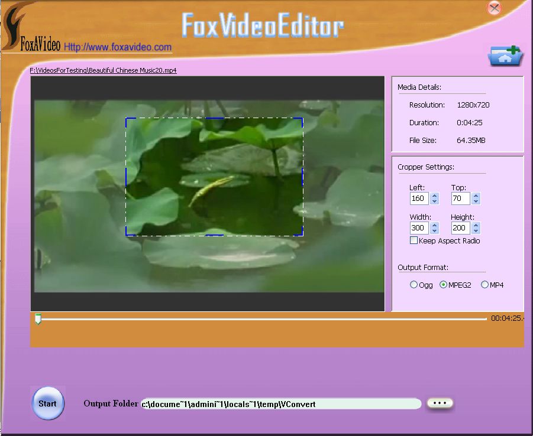This screenshot has height=436, width=533.
Task: Click the 64.35MB file size value
Action: click(x=471, y=140)
